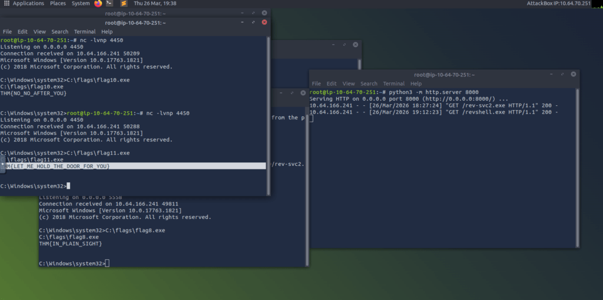This screenshot has height=300, width=603.
Task: Open Edit menu in http.server terminal
Action: 332,84
